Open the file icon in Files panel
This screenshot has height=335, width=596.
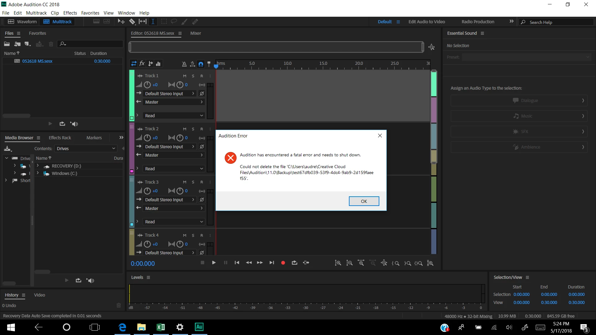click(x=7, y=44)
